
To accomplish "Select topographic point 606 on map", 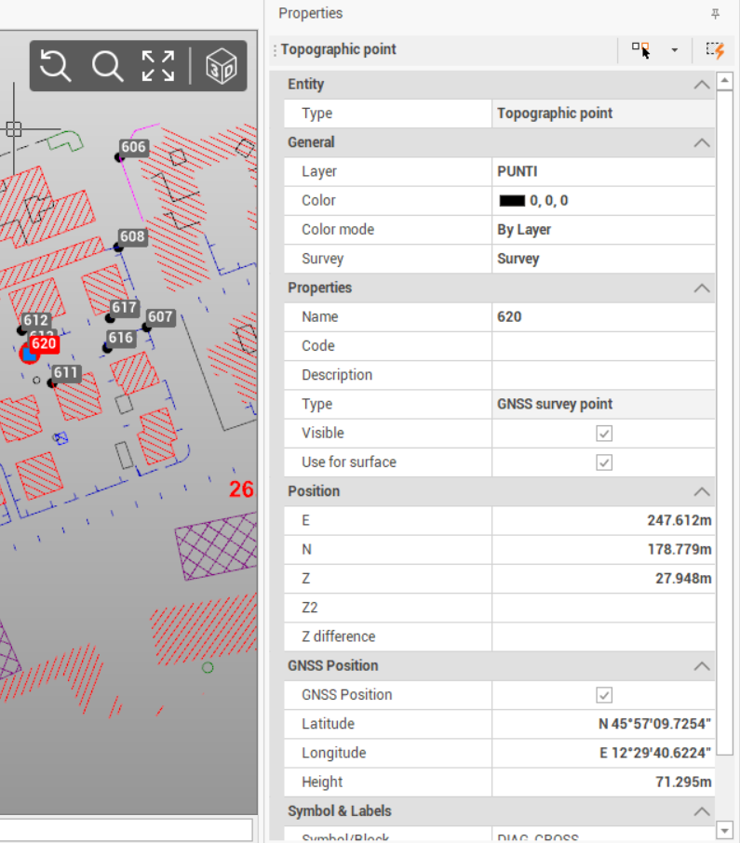I will tap(120, 157).
